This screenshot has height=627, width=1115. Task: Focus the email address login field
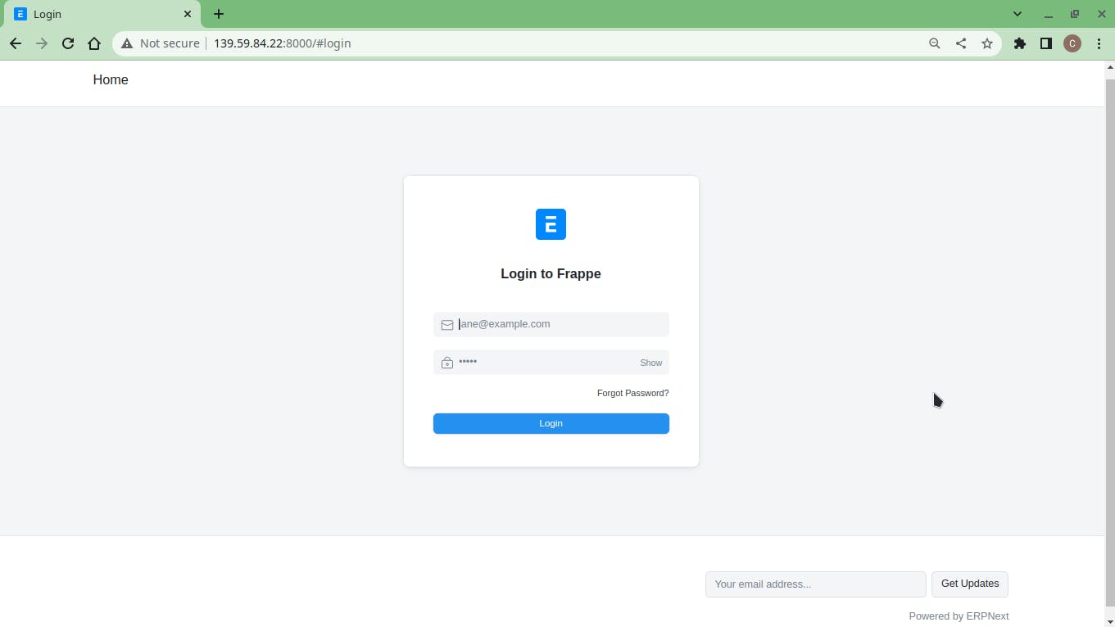pyautogui.click(x=551, y=324)
